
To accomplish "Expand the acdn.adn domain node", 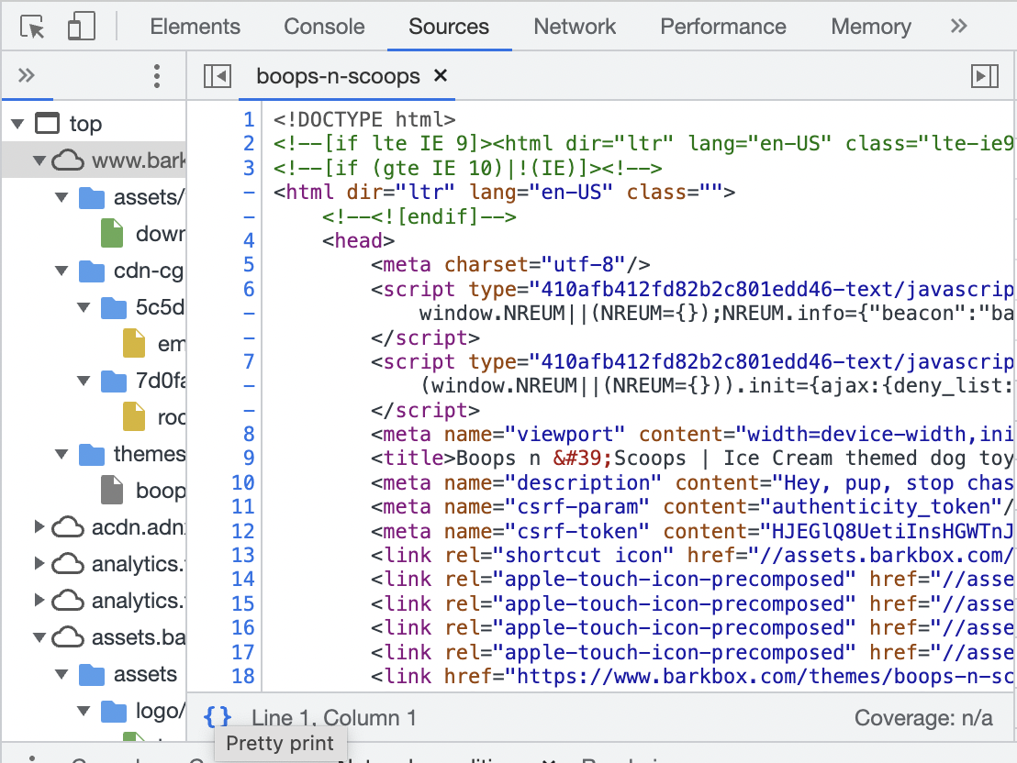I will pyautogui.click(x=39, y=527).
